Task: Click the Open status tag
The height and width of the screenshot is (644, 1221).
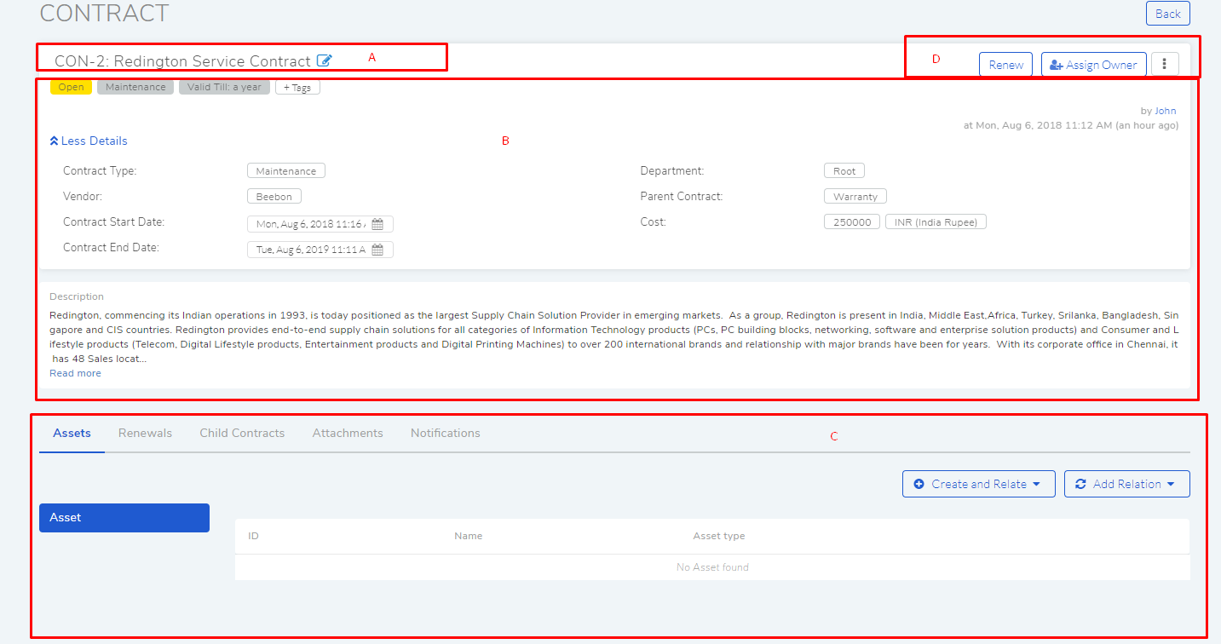Action: click(71, 87)
